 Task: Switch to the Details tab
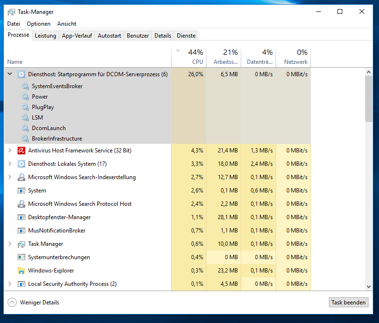[x=163, y=36]
